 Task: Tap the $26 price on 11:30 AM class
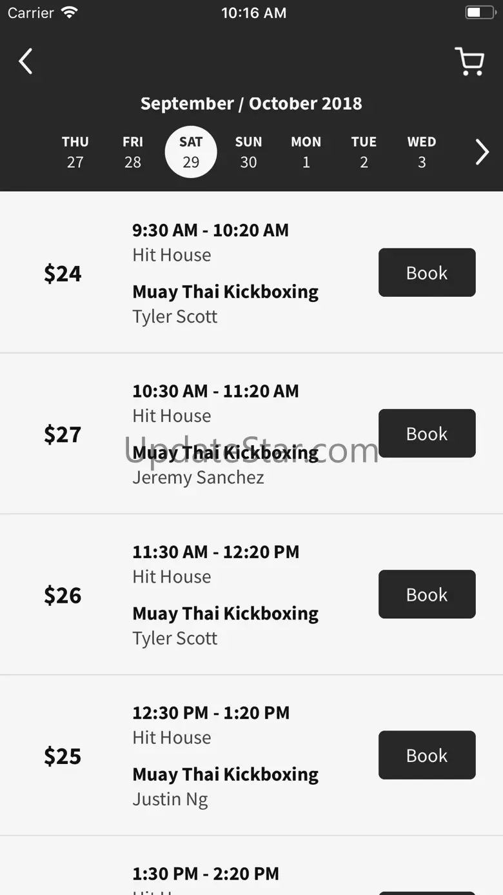pyautogui.click(x=63, y=595)
